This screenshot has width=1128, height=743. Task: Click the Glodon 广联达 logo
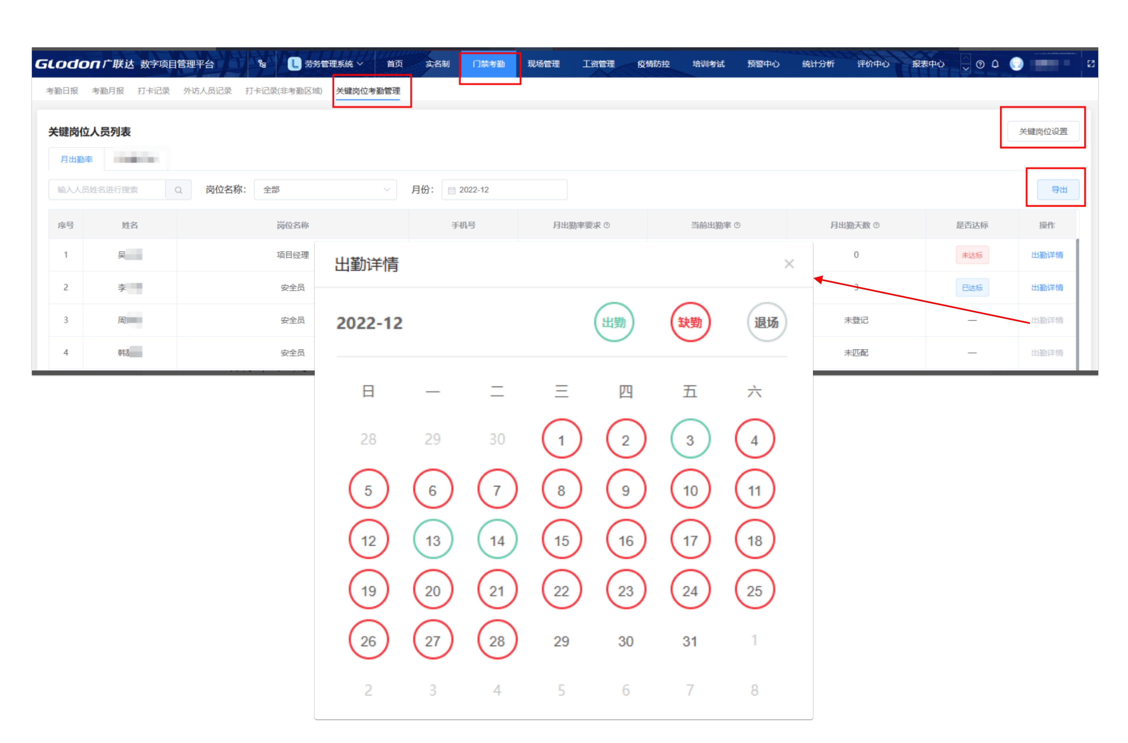pos(85,64)
